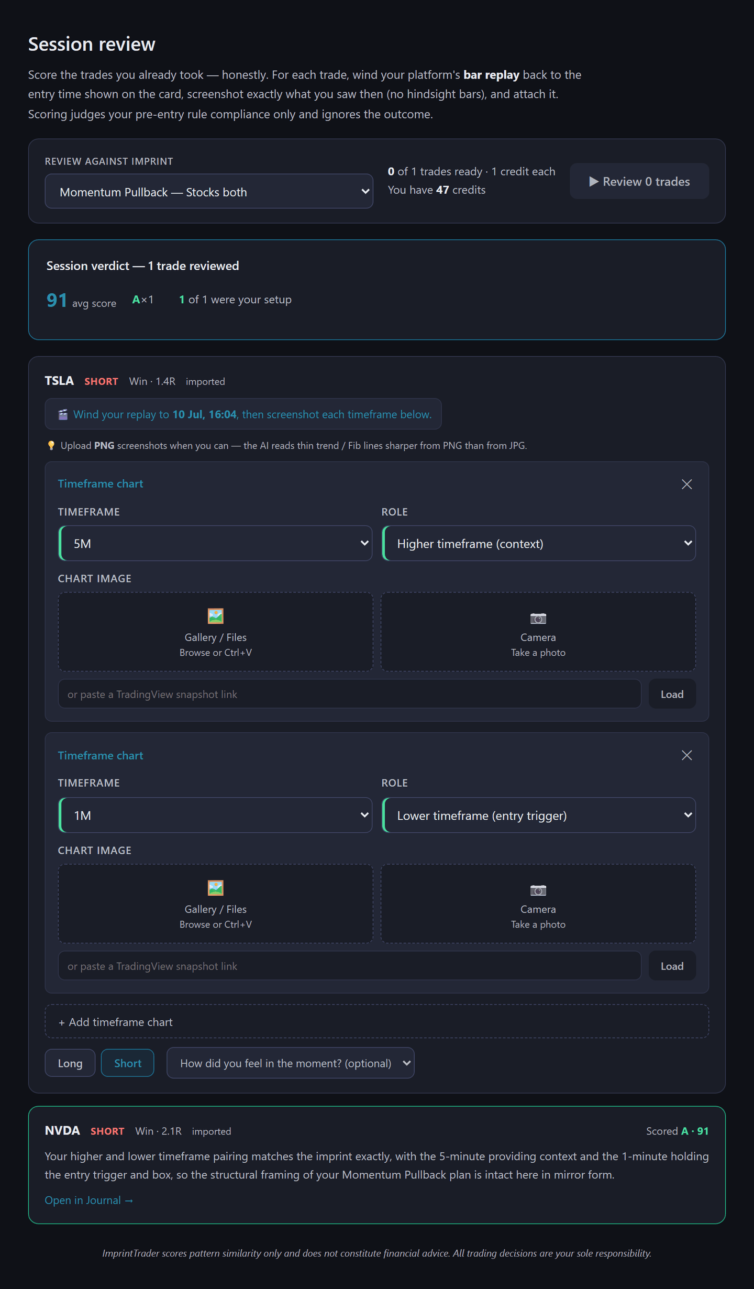Click play icon on Review trades button
754x1289 pixels.
594,181
